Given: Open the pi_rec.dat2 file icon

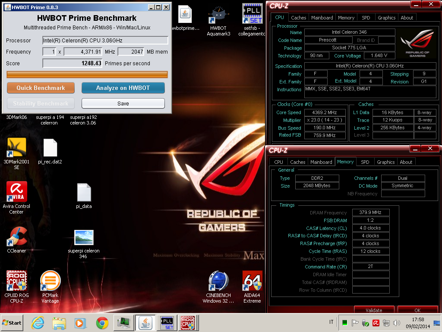Looking at the screenshot, I should pyautogui.click(x=50, y=151).
